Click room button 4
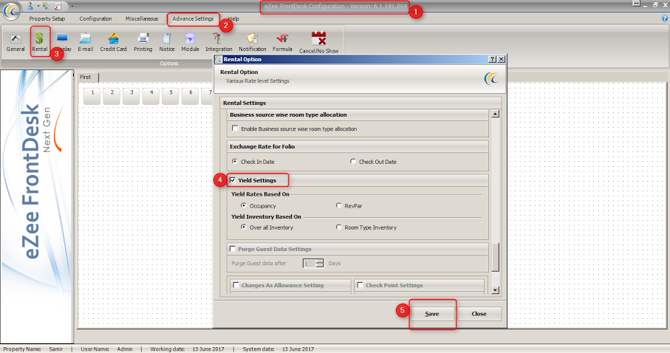 click(151, 96)
